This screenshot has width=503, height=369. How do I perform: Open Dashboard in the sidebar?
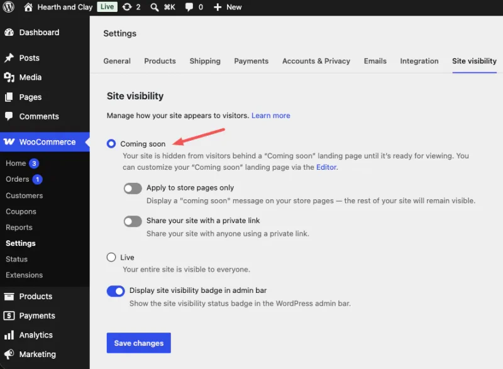coord(39,33)
